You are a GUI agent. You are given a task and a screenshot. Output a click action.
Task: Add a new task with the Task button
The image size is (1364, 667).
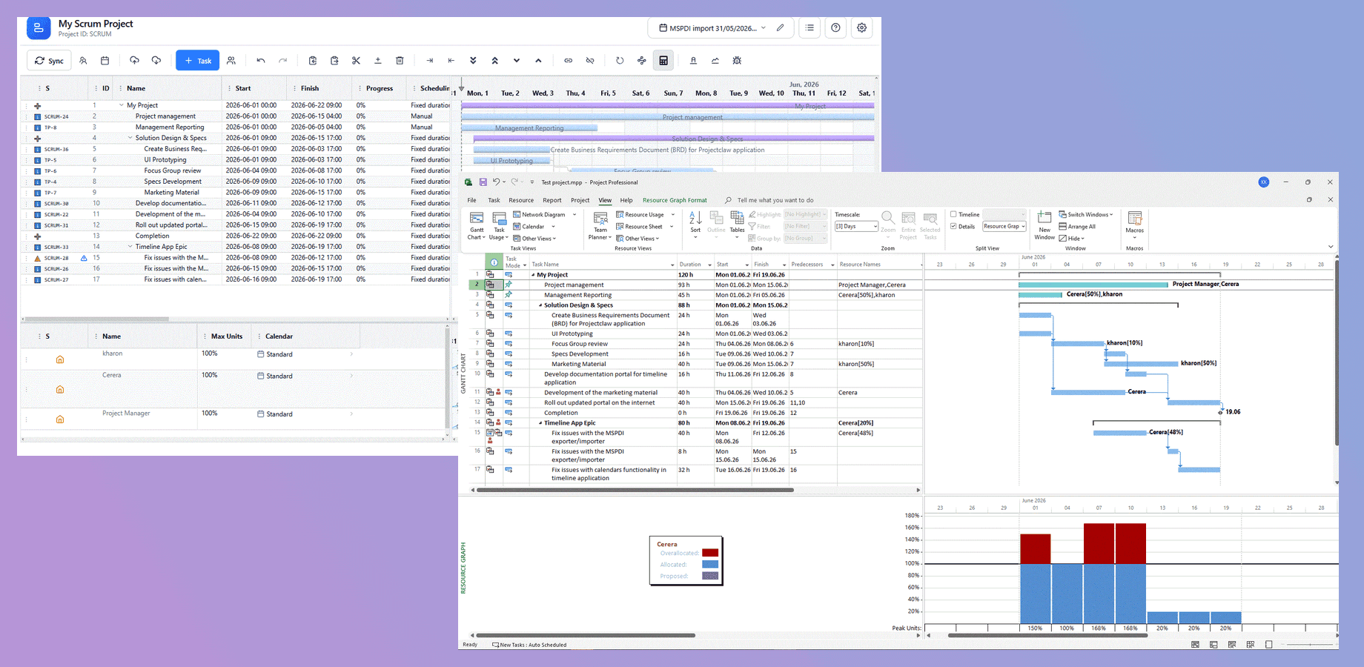tap(197, 61)
